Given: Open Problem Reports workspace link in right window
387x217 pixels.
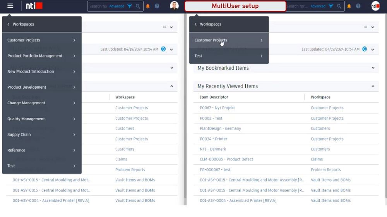Looking at the screenshot, I should 325,170.
